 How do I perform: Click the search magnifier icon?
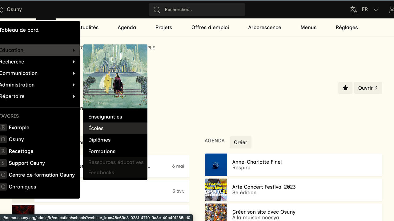point(157,10)
